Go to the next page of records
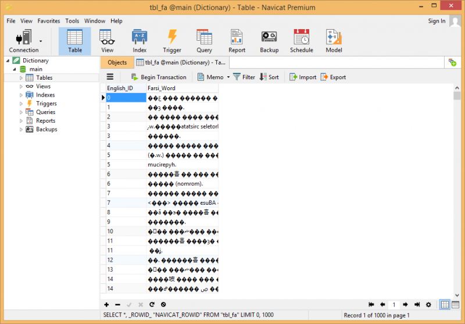 coord(405,304)
